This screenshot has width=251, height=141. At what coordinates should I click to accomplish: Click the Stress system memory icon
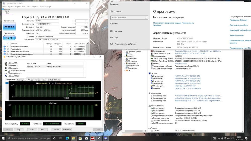[x=6, y=71]
